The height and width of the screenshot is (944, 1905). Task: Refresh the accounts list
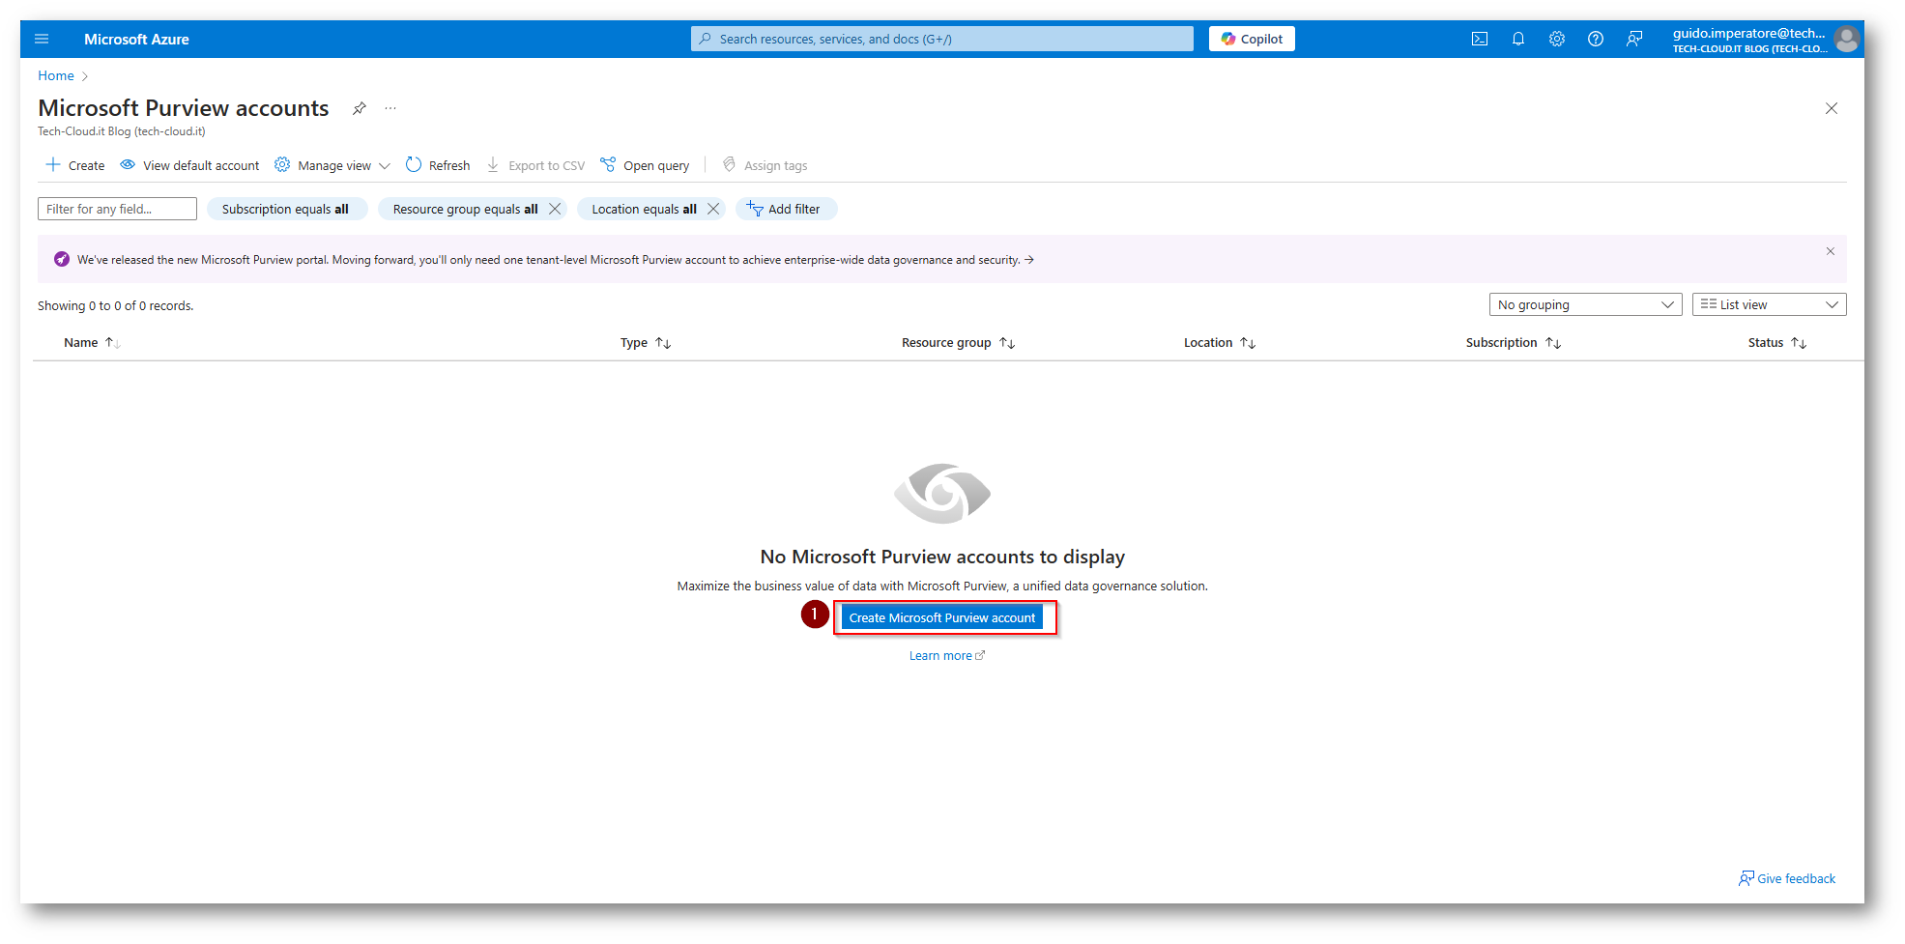coord(438,165)
